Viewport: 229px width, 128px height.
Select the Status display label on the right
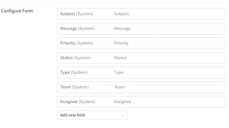click(120, 58)
